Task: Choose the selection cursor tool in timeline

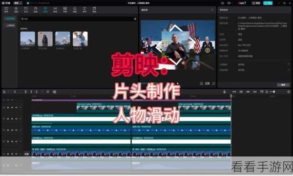Action: (4, 92)
